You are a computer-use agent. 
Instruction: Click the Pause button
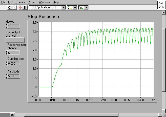point(25,7)
